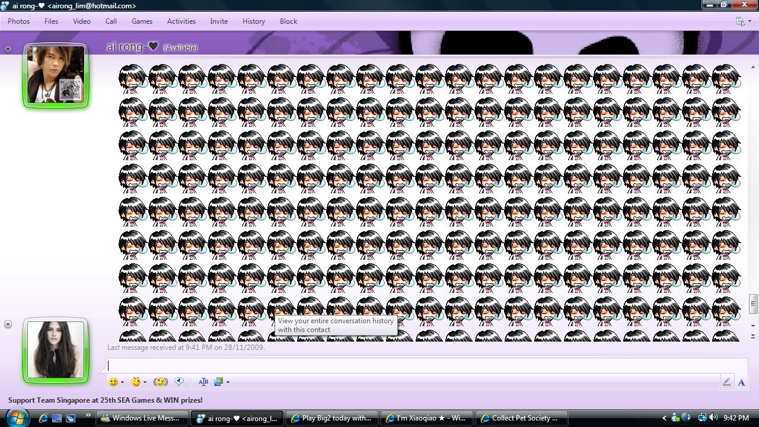
Task: Collapse contact's display picture arrow
Action: click(8, 49)
